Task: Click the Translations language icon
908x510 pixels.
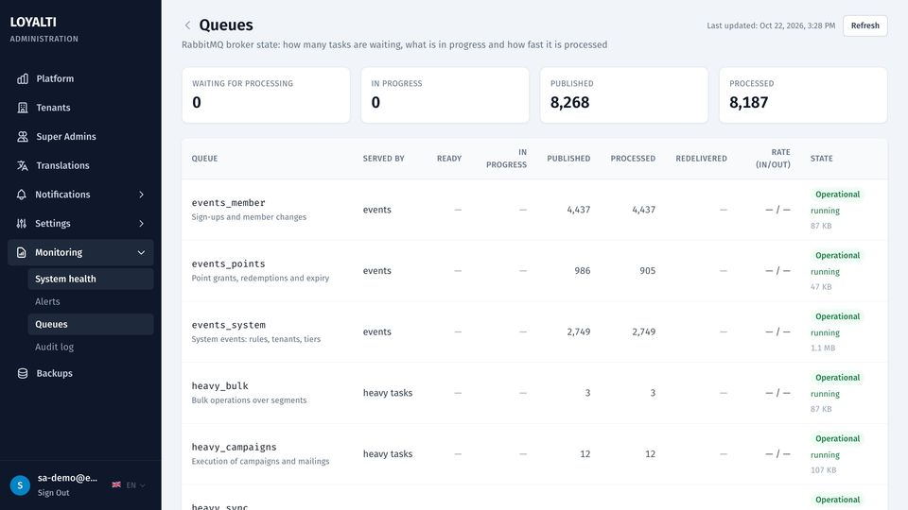Action: [23, 165]
